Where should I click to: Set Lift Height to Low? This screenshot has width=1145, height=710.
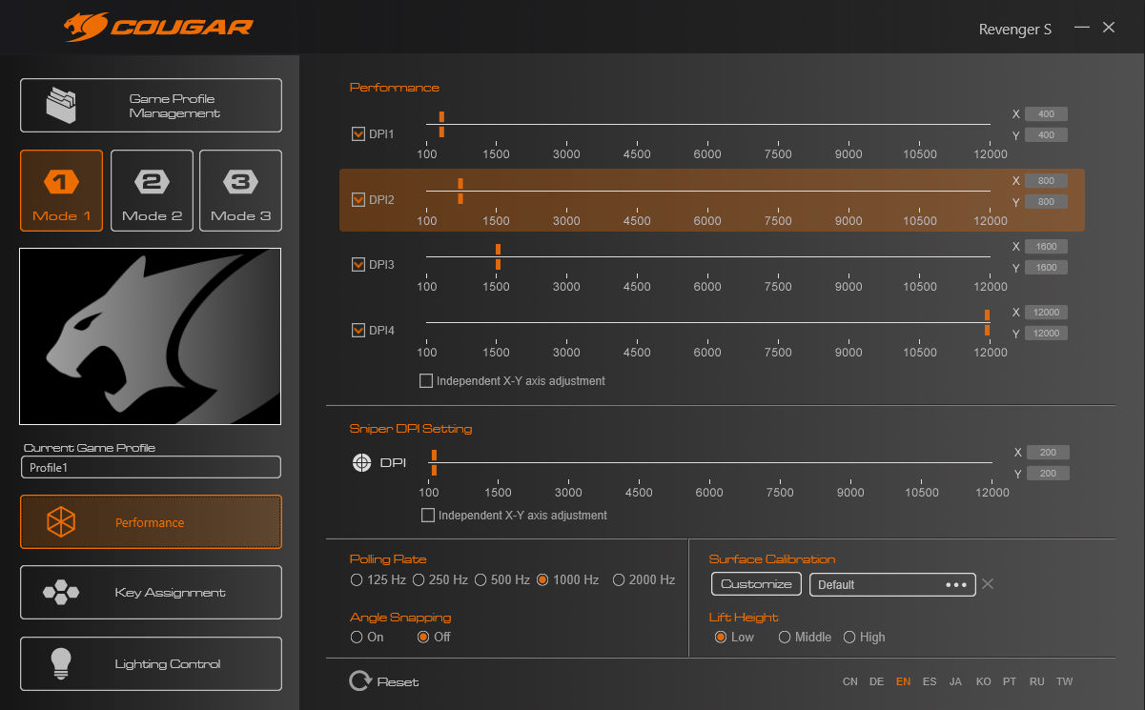[721, 637]
